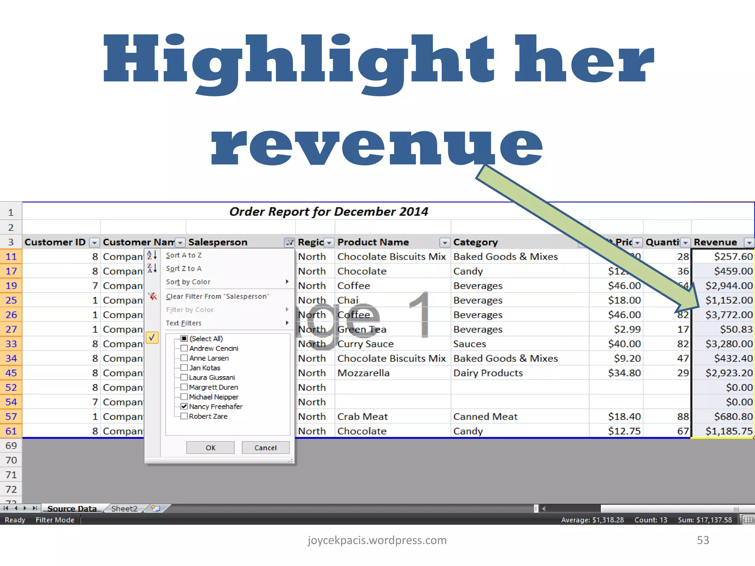Select row header 11
Screen dimensions: 755x566
(11, 256)
